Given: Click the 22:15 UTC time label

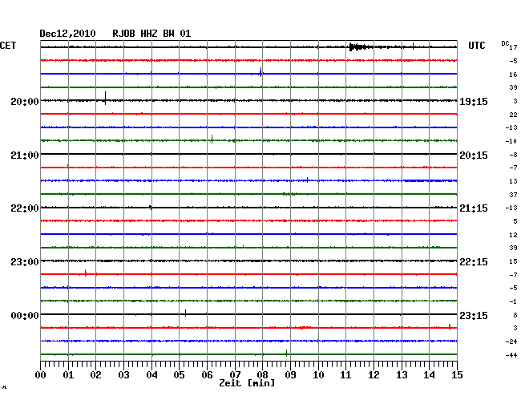Looking at the screenshot, I should [x=474, y=262].
